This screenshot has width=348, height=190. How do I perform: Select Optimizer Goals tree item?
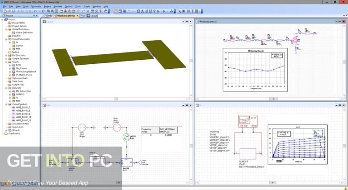pos(20,78)
